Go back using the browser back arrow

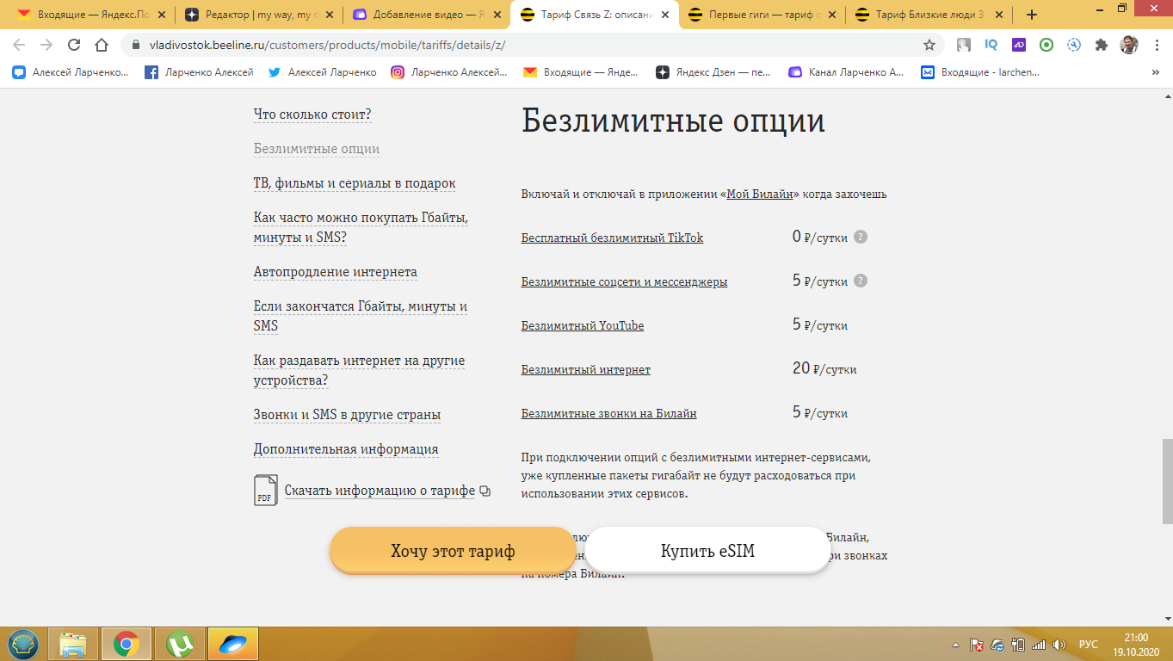point(20,45)
